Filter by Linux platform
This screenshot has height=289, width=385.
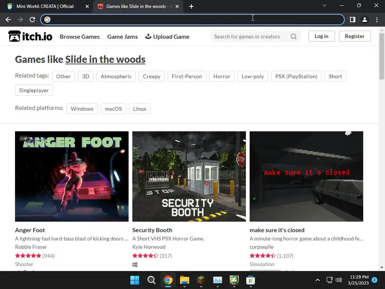(x=140, y=109)
